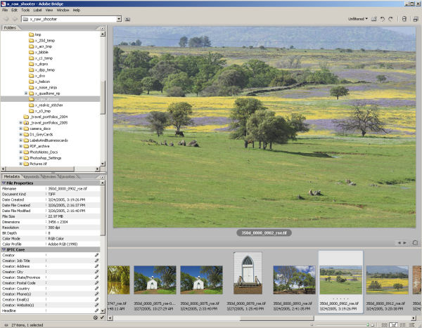The width and height of the screenshot is (422, 328).
Task: Click the Folders panel vertical scrollbar
Action: click(x=103, y=98)
